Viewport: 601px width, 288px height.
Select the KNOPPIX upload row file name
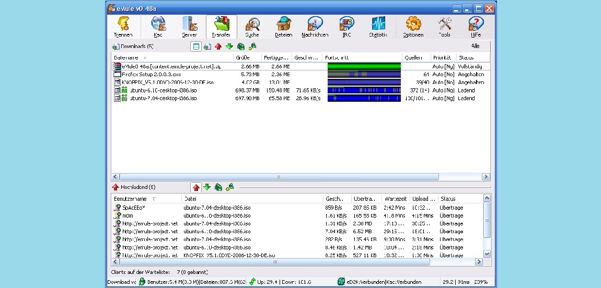tap(229, 255)
